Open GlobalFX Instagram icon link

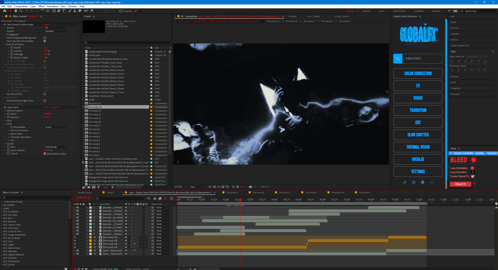pyautogui.click(x=414, y=182)
